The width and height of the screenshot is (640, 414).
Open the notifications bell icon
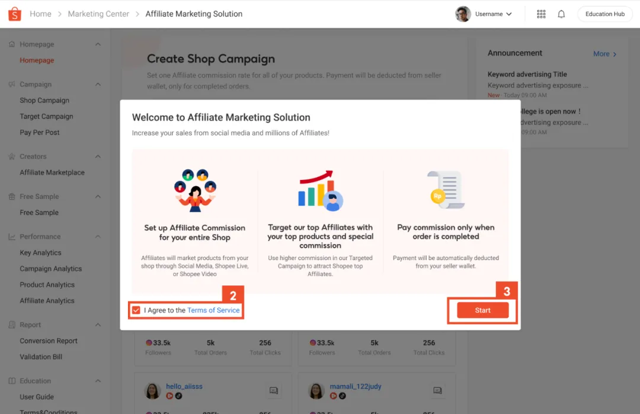[x=561, y=14]
